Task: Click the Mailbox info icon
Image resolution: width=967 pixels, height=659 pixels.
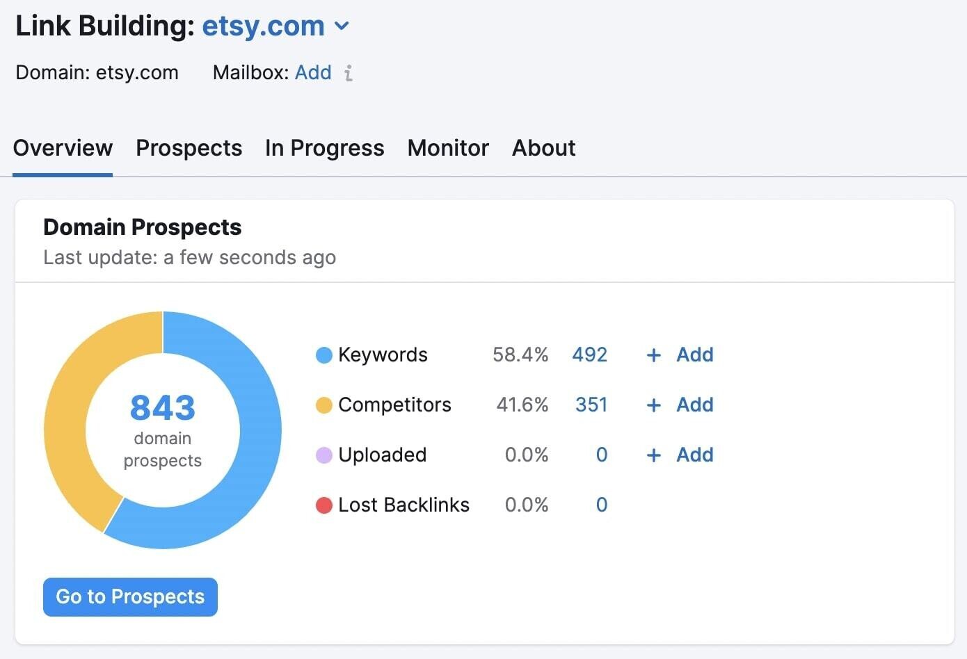Action: (349, 73)
